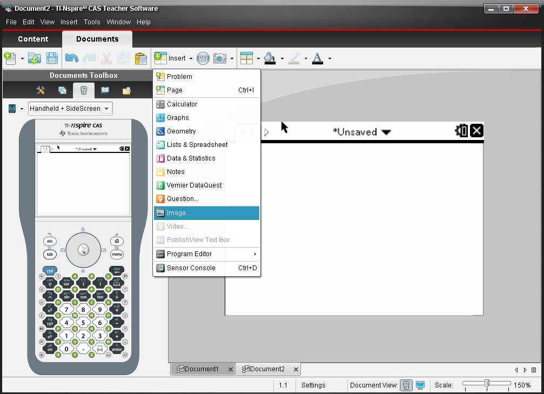Switch Document View to Computer mode
Viewport: 544px width, 394px height.
click(420, 385)
